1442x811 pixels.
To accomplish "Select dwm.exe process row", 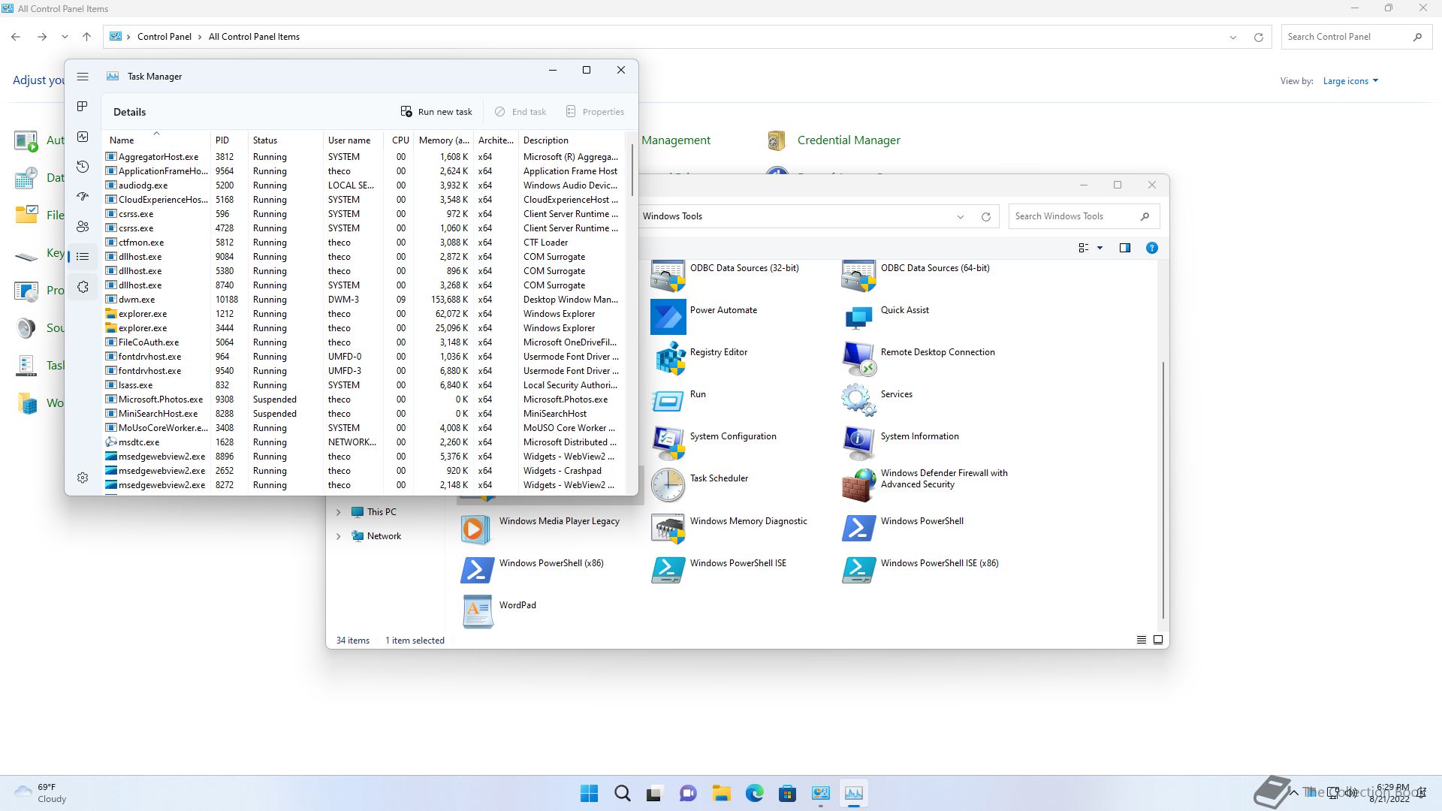I will [x=364, y=300].
